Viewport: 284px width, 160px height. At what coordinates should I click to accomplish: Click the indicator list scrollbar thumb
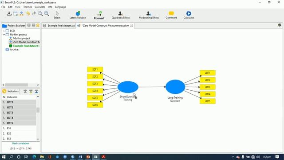(38, 110)
